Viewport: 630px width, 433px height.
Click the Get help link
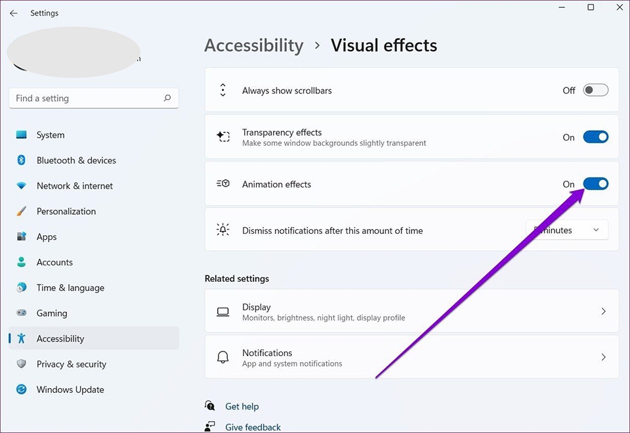tap(241, 407)
